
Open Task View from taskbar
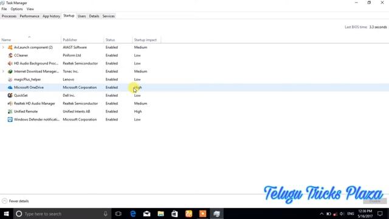pos(119,214)
